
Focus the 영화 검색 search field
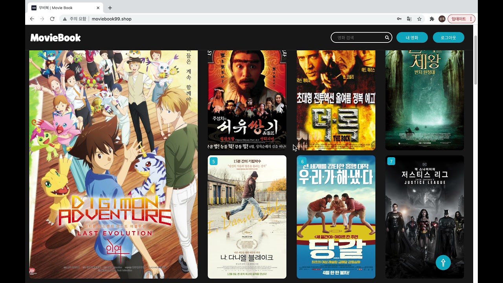358,38
